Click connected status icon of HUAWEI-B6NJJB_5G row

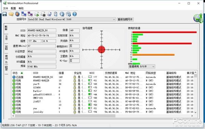14,77
